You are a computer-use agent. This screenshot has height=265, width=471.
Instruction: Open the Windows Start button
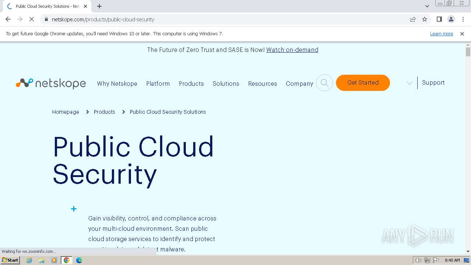[x=10, y=260]
